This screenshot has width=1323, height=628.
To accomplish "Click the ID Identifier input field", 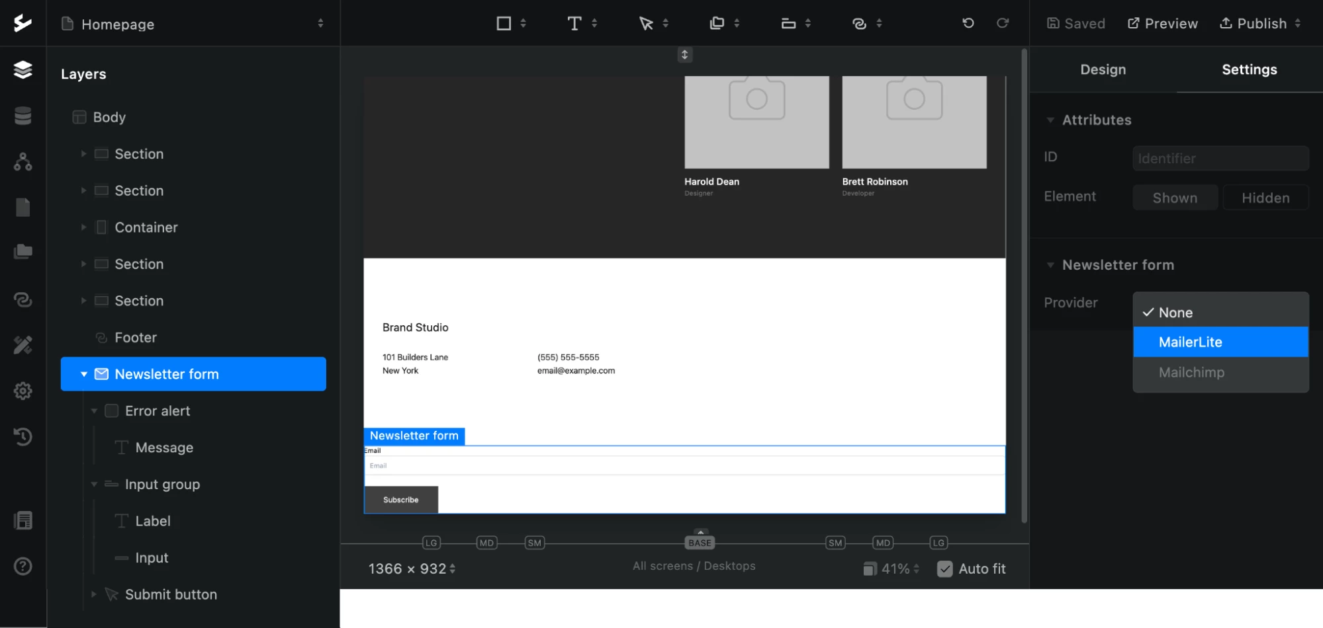I will pos(1220,159).
